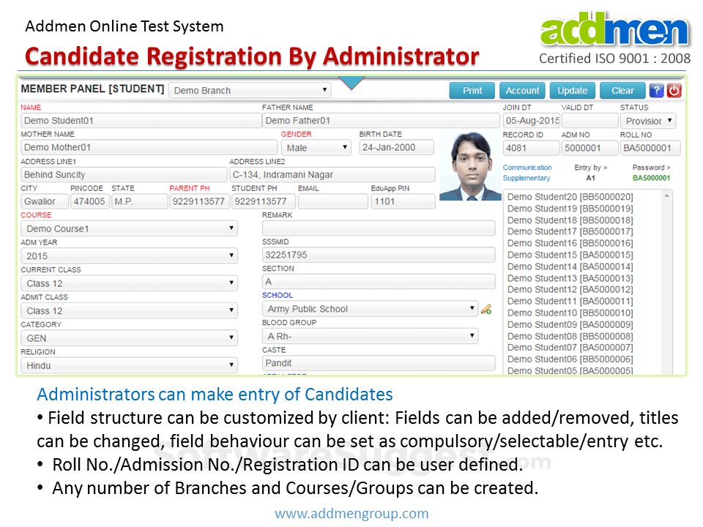
Task: Expand the Gender dropdown
Action: (317, 147)
